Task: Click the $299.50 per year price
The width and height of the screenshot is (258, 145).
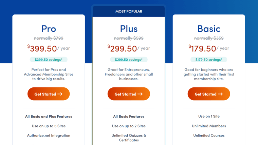Action: click(129, 48)
